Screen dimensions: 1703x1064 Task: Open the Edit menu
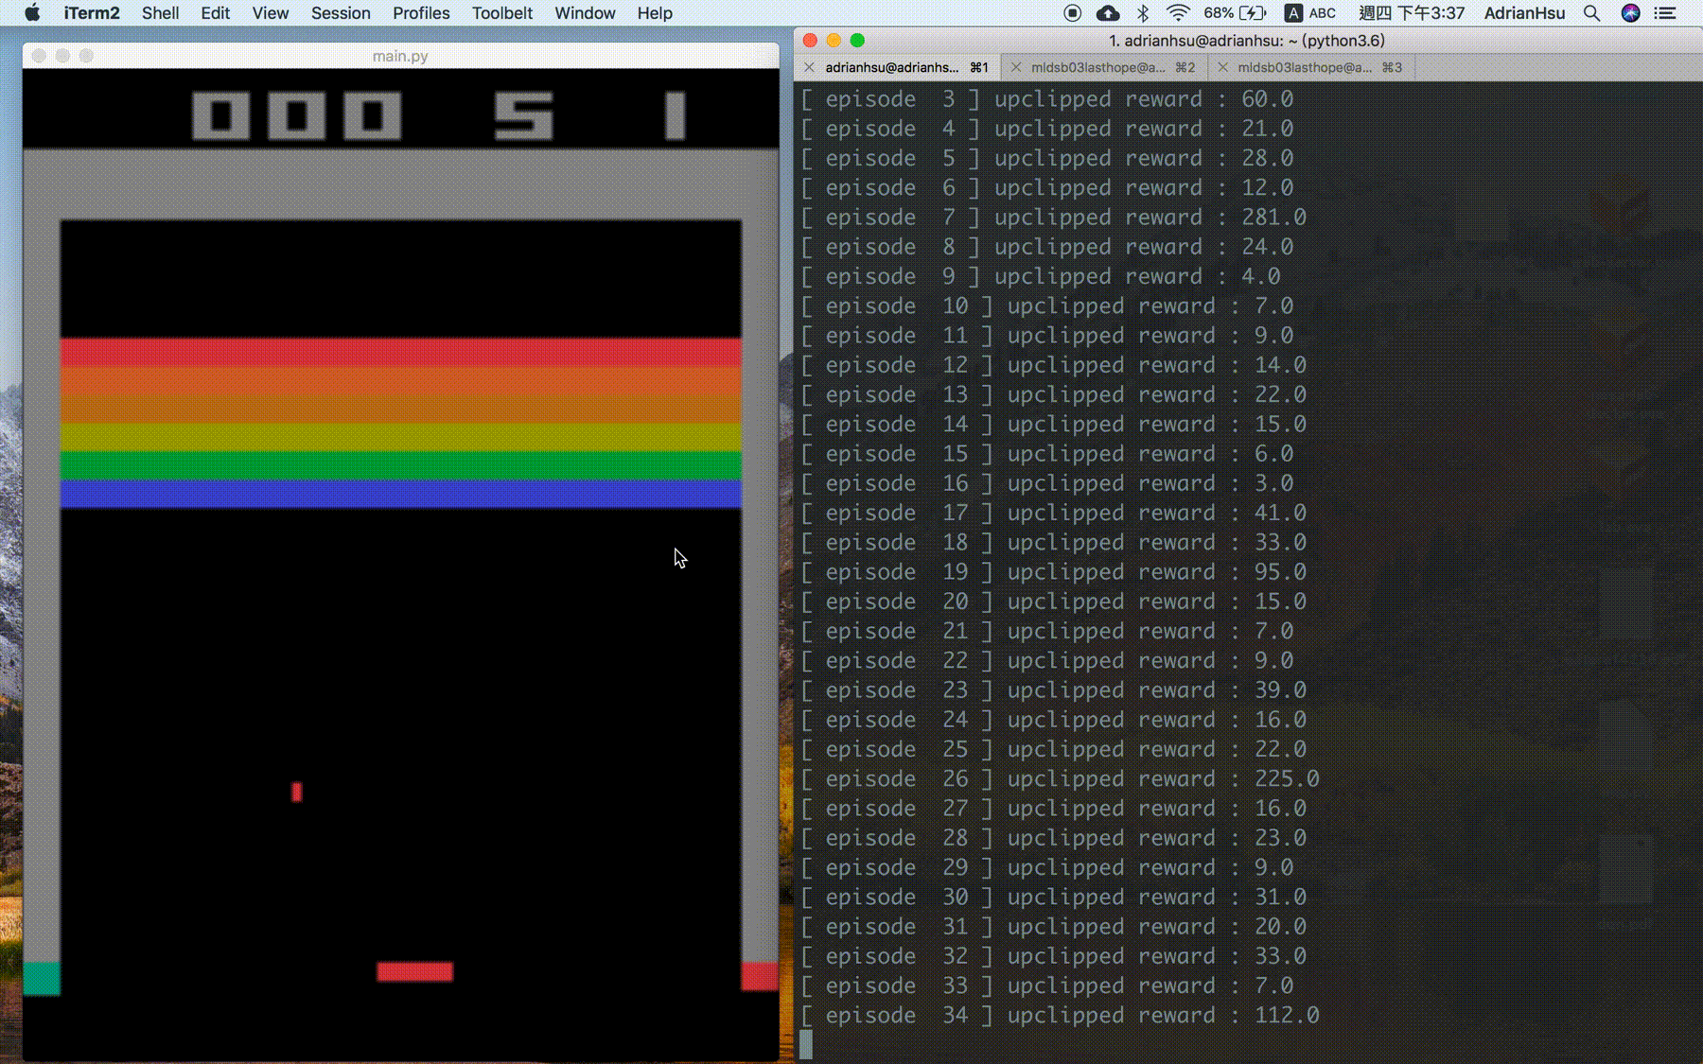tap(216, 13)
